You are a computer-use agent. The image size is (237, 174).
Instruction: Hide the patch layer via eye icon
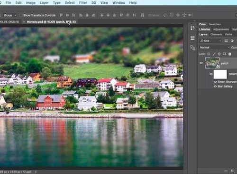click(x=201, y=63)
